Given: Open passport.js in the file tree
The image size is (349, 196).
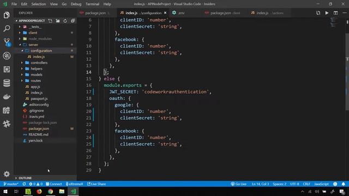Looking at the screenshot, I should 39,99.
